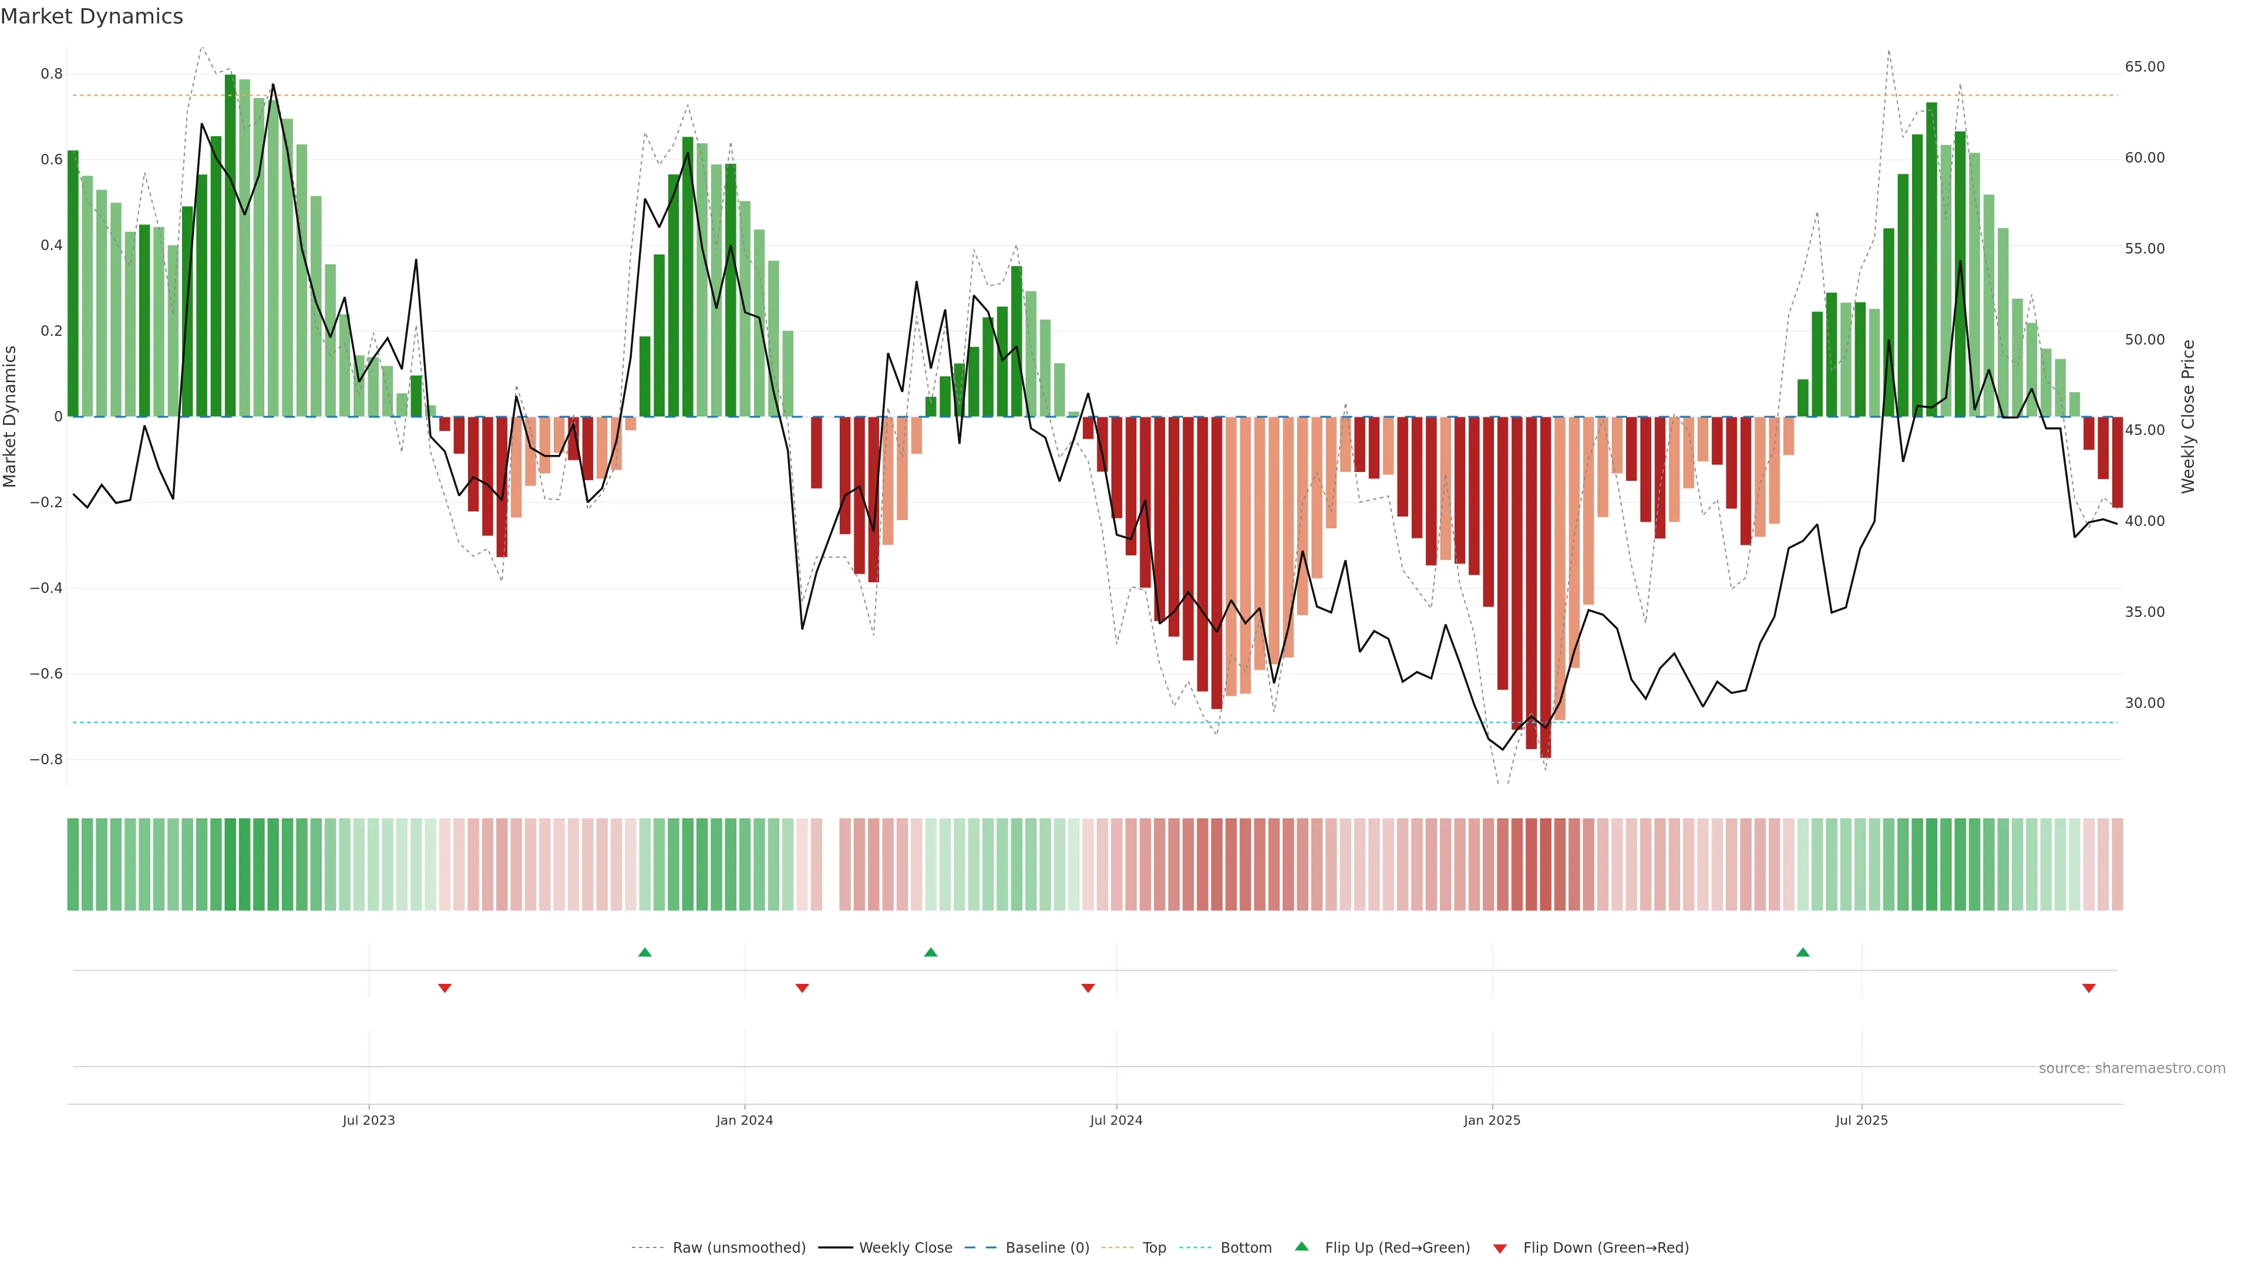Click the green flip-up marker just before Jan 2024
This screenshot has width=2255, height=1268.
pos(645,952)
